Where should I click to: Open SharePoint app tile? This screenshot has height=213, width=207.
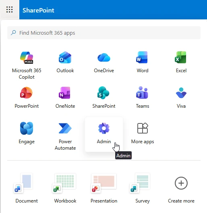point(104,97)
